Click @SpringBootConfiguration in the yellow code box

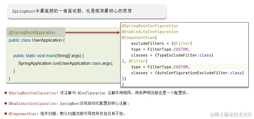[150, 26]
